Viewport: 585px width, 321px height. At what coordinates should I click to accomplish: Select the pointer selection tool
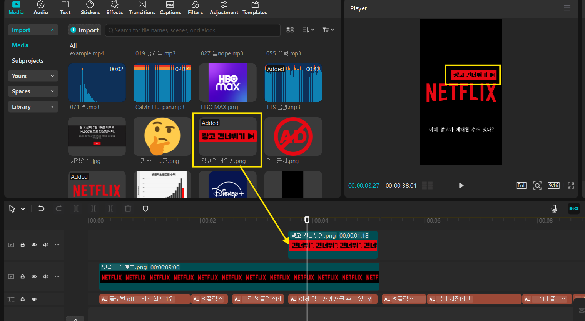pos(12,209)
